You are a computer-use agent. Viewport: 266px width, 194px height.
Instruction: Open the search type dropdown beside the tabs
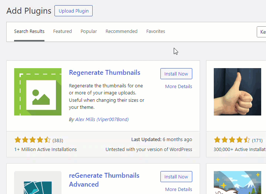262,32
